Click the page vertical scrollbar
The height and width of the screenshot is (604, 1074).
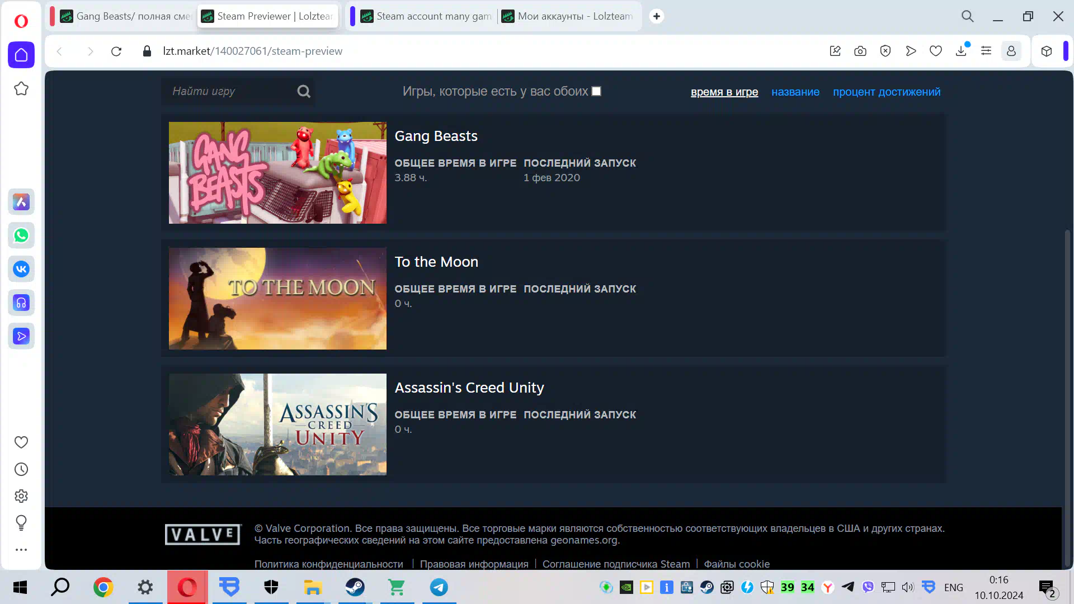click(x=1067, y=397)
